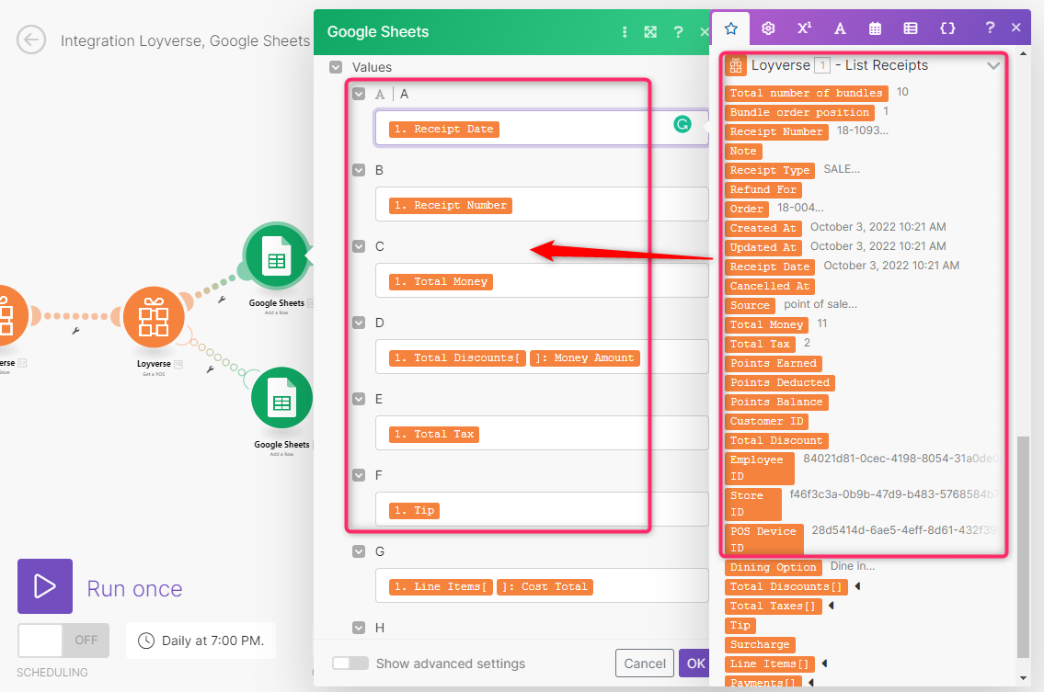The width and height of the screenshot is (1044, 692).
Task: Enable Show advanced settings toggle
Action: [x=350, y=664]
